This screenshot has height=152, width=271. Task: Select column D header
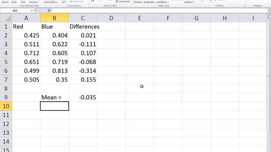click(111, 18)
